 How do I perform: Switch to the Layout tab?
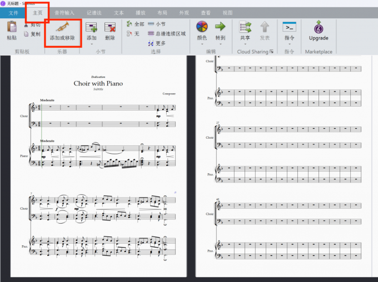coord(161,12)
